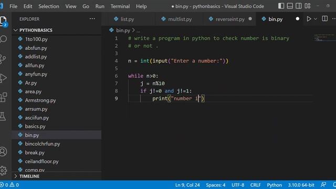Change indentation via Spaces: 4

[215, 185]
